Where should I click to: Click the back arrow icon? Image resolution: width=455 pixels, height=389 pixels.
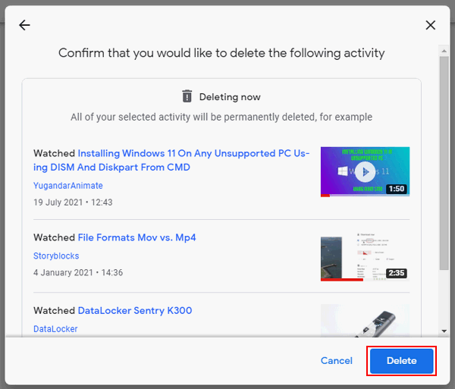(x=24, y=25)
